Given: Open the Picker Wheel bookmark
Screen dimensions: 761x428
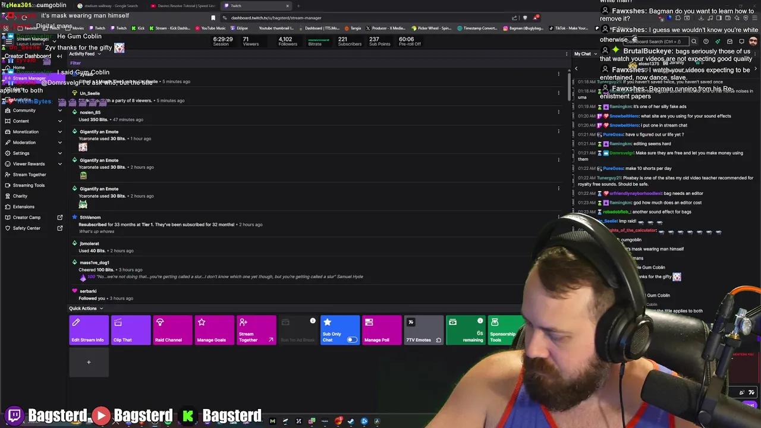Looking at the screenshot, I should 431,28.
